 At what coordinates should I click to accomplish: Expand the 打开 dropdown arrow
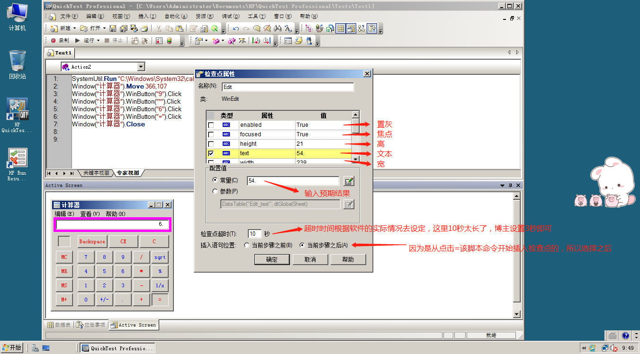105,28
